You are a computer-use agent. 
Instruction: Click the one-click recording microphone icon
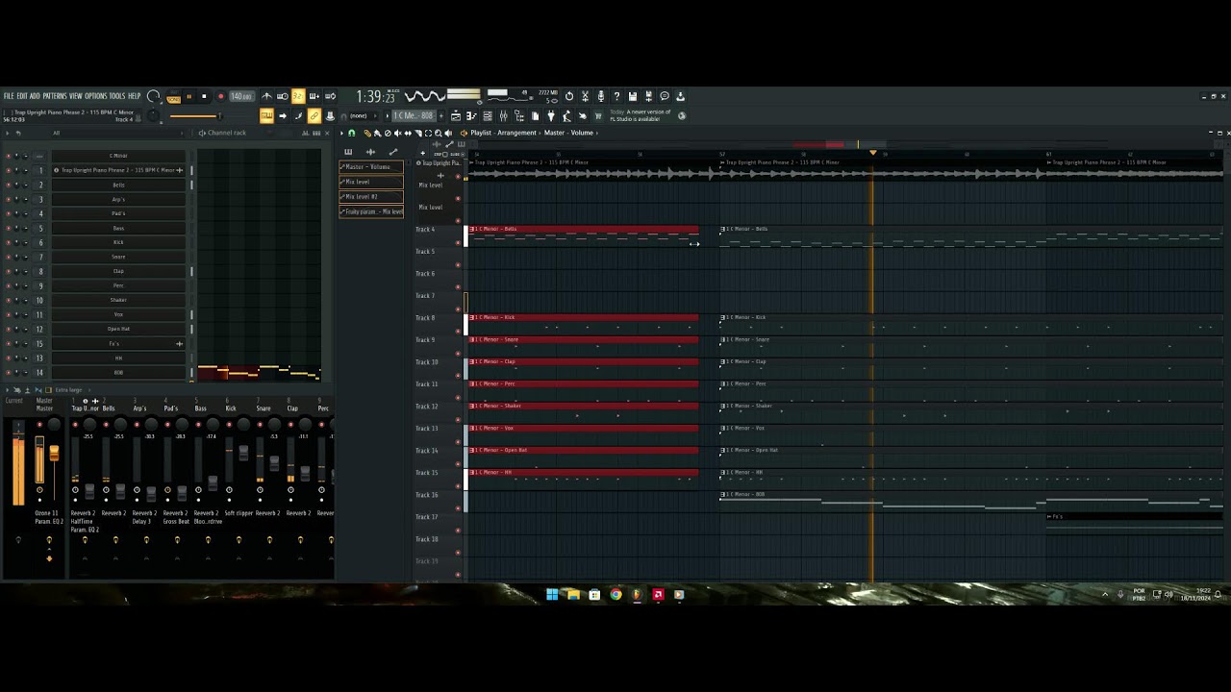click(600, 97)
